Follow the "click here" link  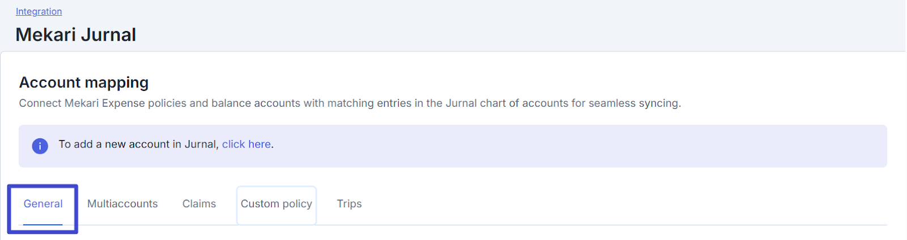click(246, 144)
